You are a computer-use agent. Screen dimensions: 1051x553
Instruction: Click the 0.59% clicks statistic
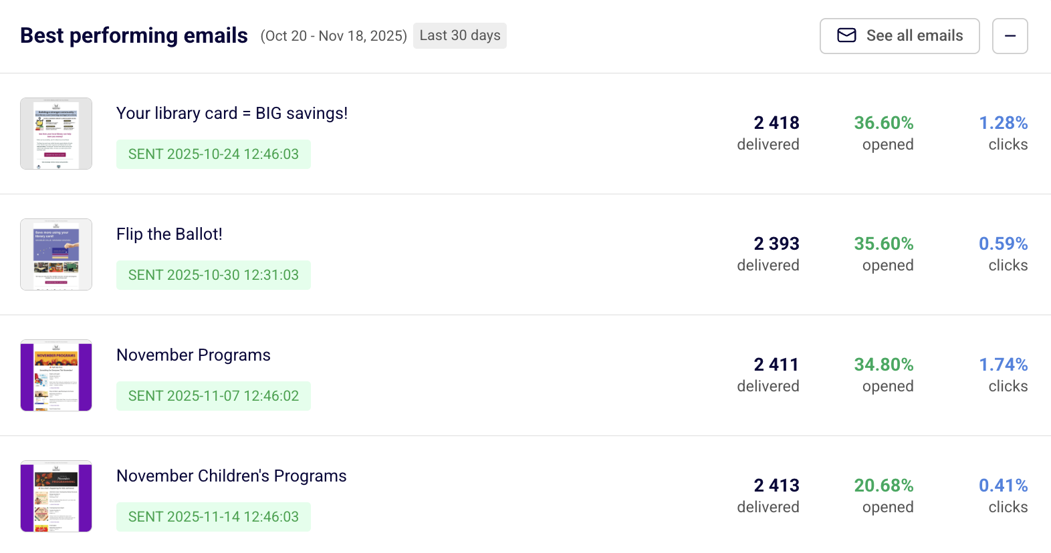(x=1003, y=244)
